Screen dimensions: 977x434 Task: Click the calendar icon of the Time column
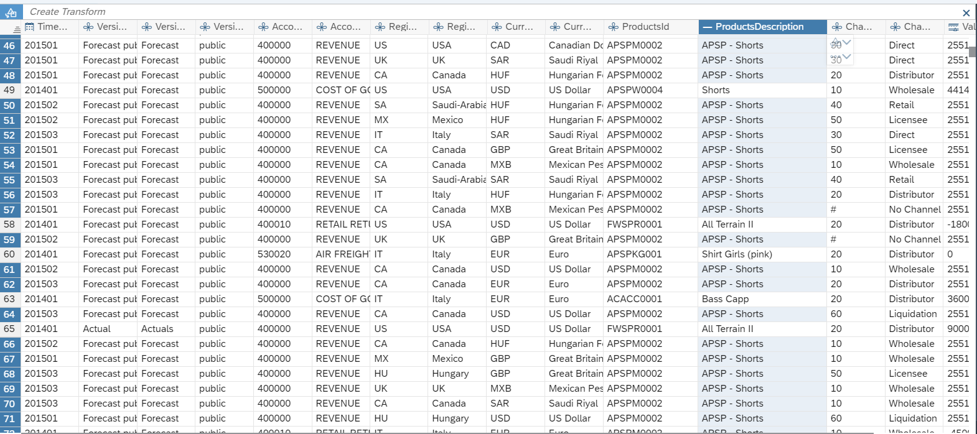click(29, 27)
